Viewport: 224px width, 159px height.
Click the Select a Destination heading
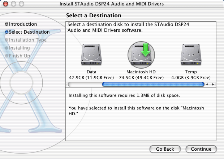click(94, 16)
